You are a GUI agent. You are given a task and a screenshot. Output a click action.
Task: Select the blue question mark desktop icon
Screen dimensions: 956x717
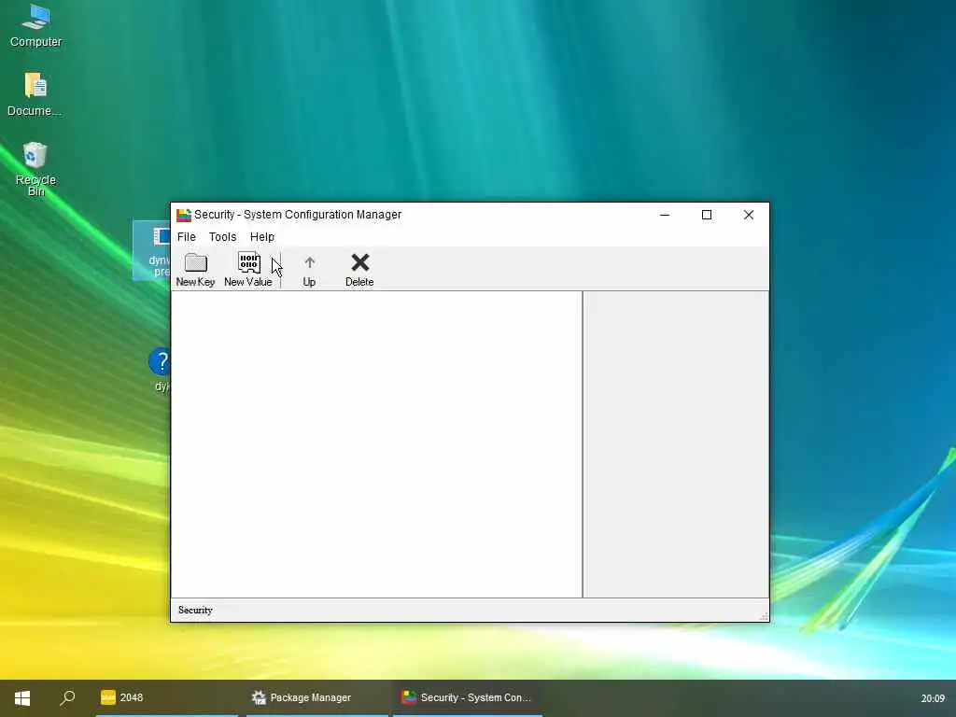(160, 370)
